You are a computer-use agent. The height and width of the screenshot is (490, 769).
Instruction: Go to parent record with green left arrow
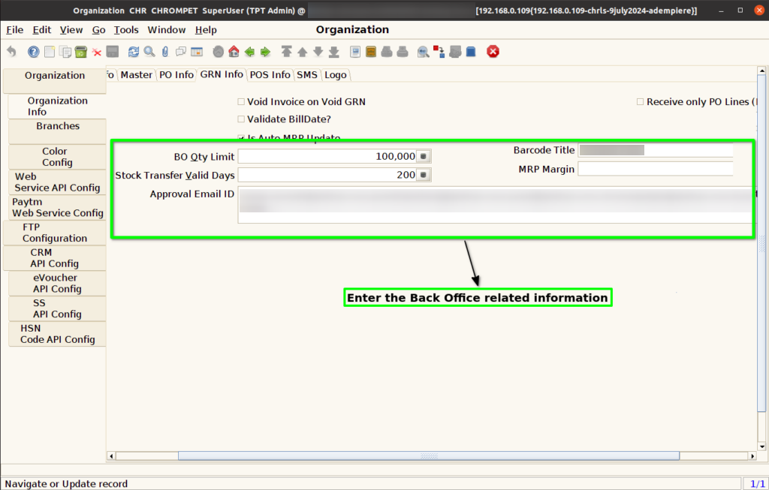coord(249,52)
